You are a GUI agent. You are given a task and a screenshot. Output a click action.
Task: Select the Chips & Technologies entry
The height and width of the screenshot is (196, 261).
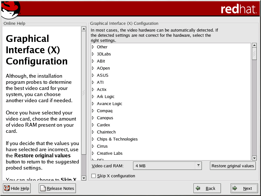click(117, 139)
